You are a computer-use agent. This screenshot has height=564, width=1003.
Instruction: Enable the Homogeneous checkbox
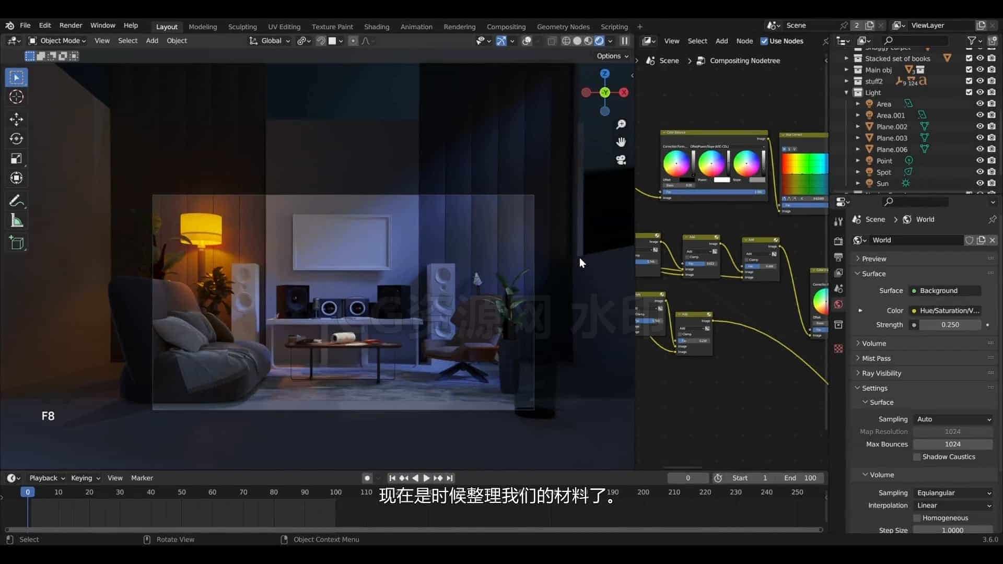[x=917, y=518]
